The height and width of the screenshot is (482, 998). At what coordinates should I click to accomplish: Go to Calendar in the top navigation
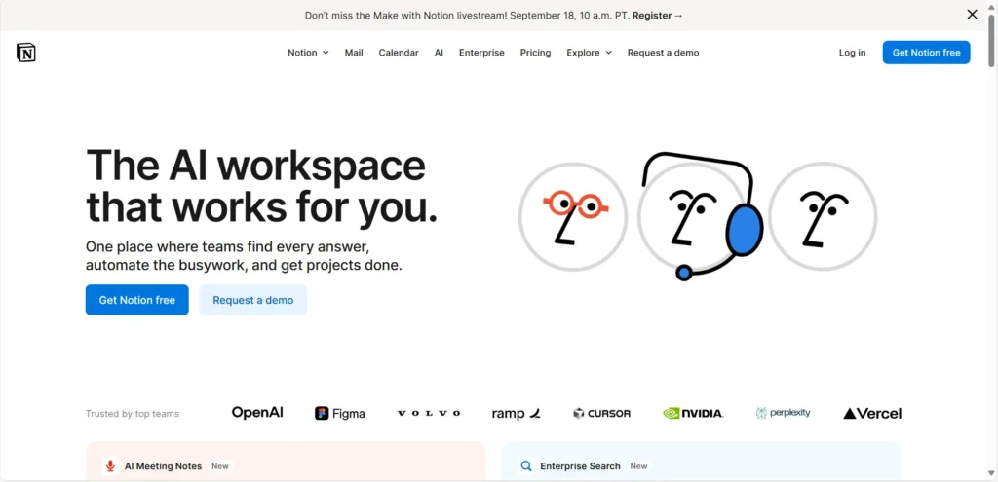399,53
